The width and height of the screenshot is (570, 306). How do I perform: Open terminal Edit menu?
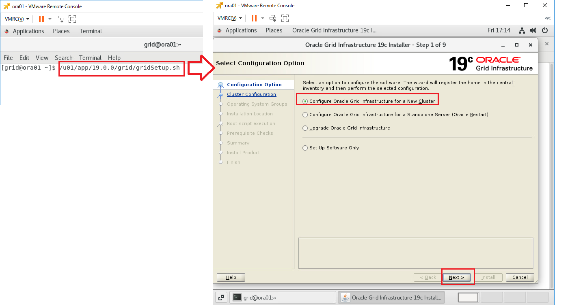(x=24, y=58)
